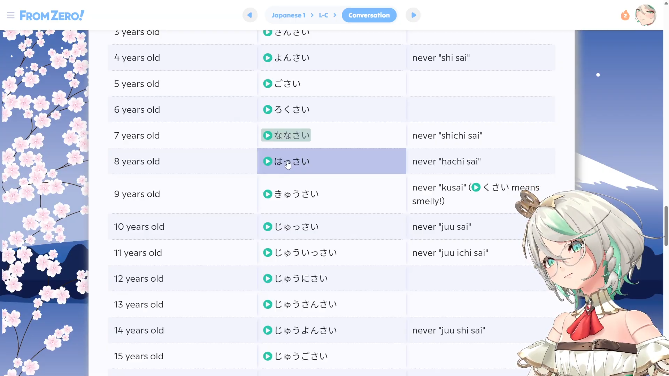Play the くさい audio in notes
The width and height of the screenshot is (669, 376).
[476, 187]
